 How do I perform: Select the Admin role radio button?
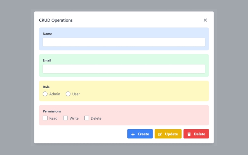[x=45, y=94]
